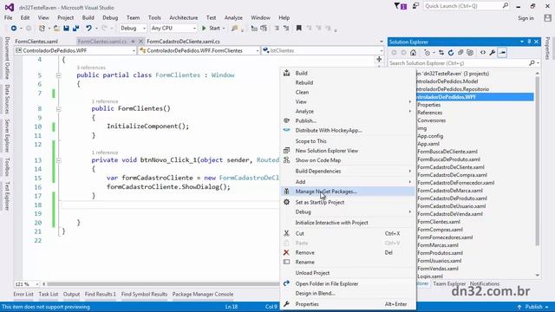Select FormClientes.xaml in Solution Explorer
The height and width of the screenshot is (312, 555).
pyautogui.click(x=439, y=222)
